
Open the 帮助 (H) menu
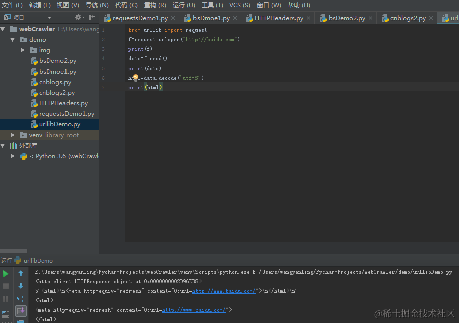point(299,5)
